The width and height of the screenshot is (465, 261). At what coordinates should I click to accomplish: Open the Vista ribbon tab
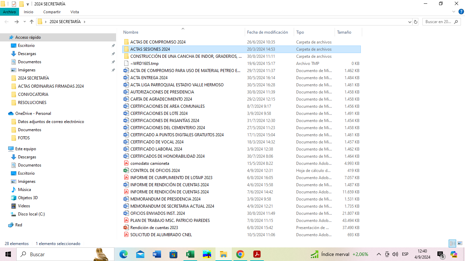point(75,12)
